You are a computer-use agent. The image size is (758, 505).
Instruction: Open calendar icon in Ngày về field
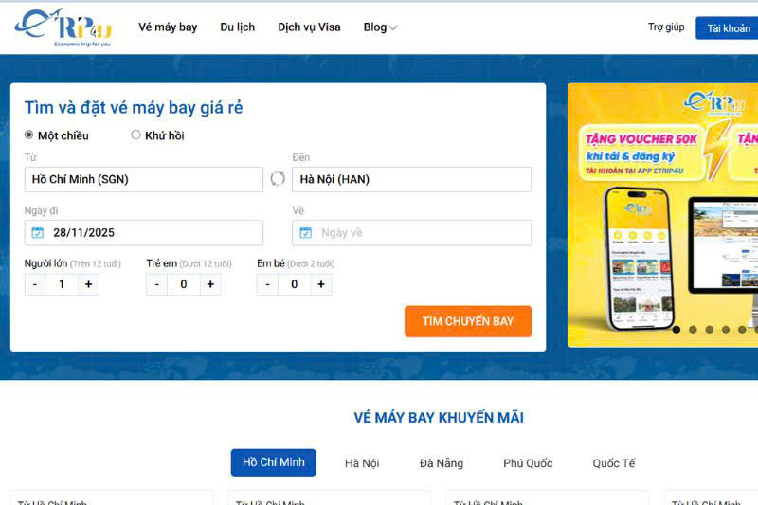[x=305, y=232]
